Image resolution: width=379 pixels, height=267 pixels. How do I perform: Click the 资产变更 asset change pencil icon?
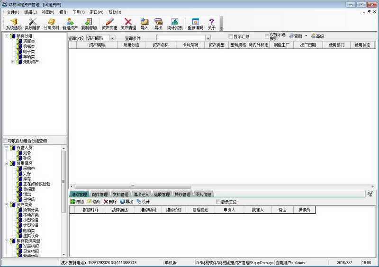click(x=109, y=24)
